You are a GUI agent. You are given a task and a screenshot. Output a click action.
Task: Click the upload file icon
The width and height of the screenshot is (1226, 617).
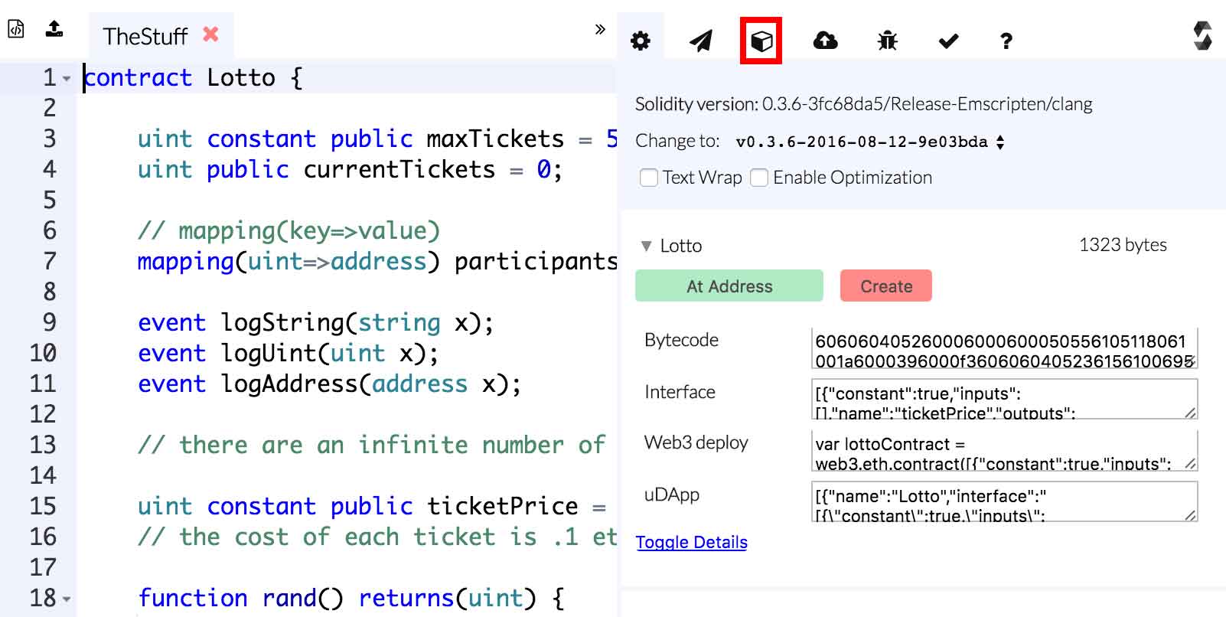point(54,29)
